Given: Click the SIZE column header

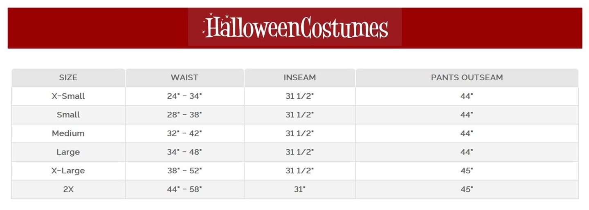Looking at the screenshot, I should (68, 77).
